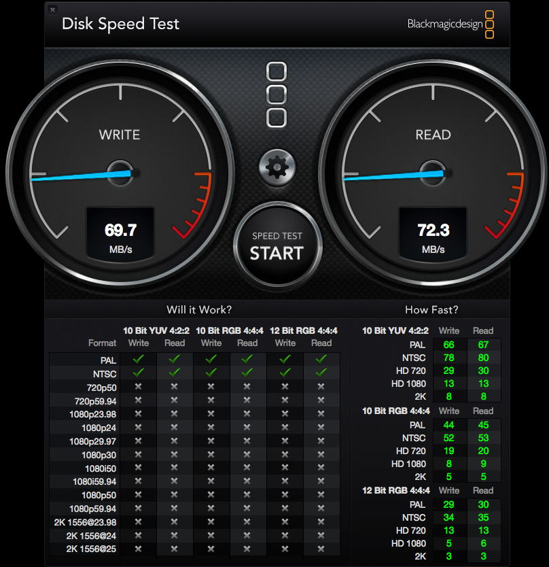Select the Will it Work? header
This screenshot has width=549, height=567.
pos(199,309)
